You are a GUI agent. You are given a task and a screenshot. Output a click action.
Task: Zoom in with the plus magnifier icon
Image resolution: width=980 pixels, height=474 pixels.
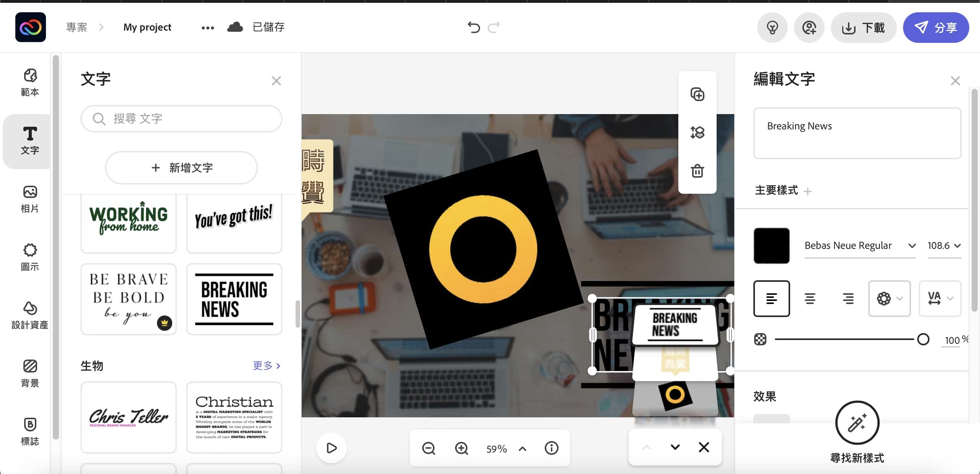[x=461, y=448]
